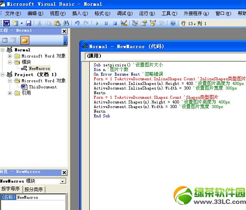The height and width of the screenshot is (210, 246).
Task: Open the Object Browser icon
Action: coord(153,23)
